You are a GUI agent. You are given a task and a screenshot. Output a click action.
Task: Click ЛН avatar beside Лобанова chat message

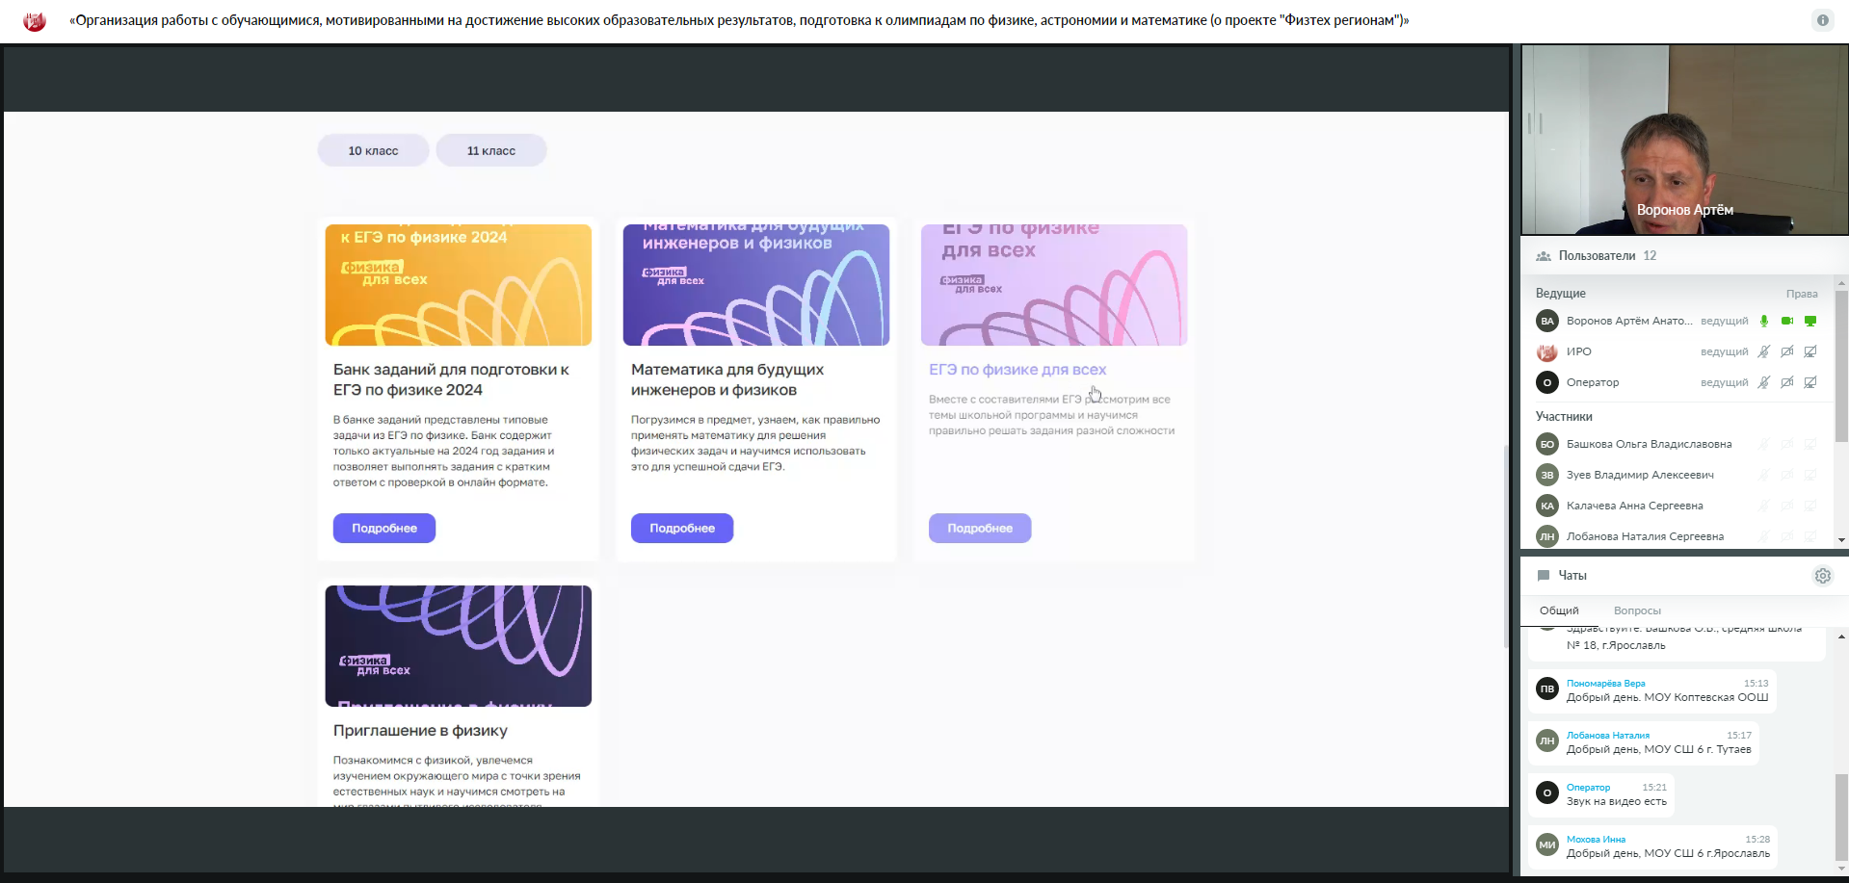click(x=1547, y=741)
